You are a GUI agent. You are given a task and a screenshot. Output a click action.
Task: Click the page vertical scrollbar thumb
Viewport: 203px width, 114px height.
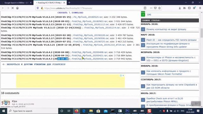coord(202,33)
